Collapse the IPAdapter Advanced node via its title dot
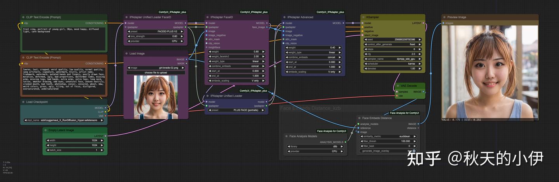Screen dimensions: 559x182 click(284, 17)
